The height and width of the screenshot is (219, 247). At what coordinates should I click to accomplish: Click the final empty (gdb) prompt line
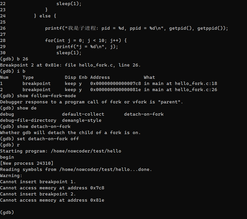coord(7,212)
